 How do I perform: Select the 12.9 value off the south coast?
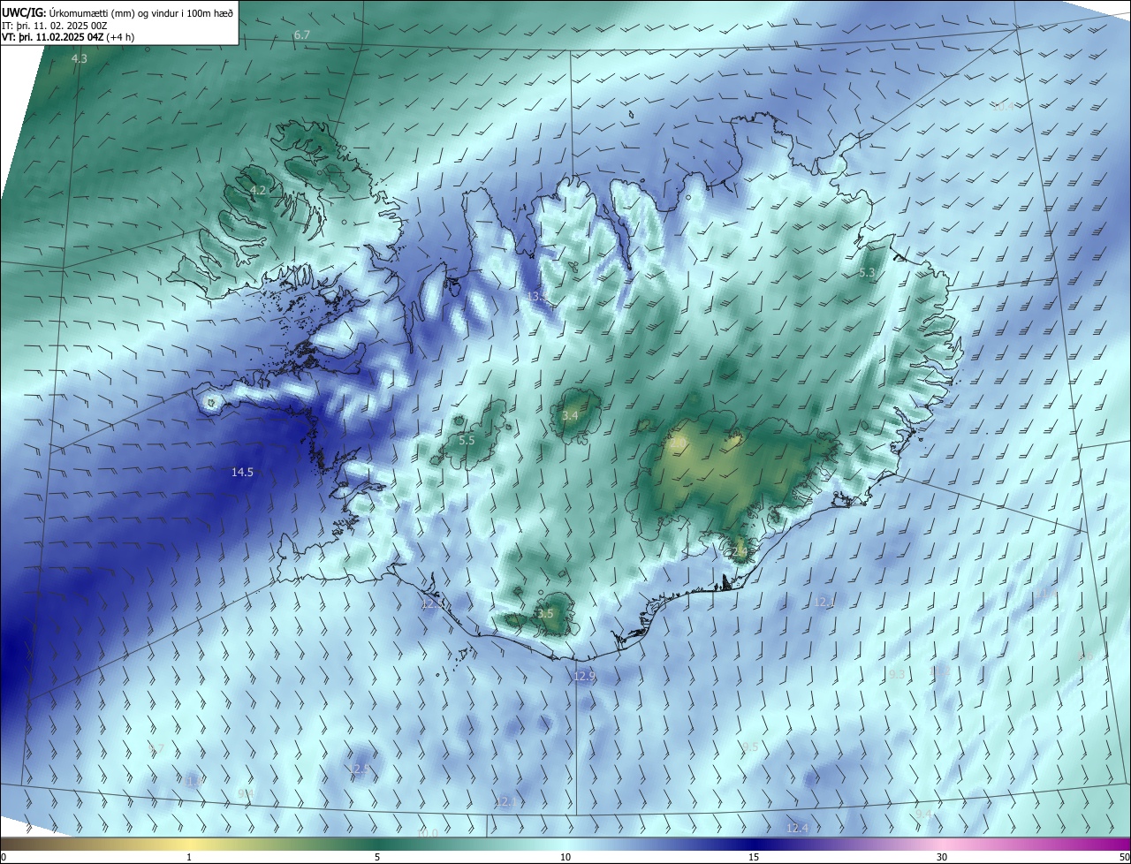coord(585,676)
